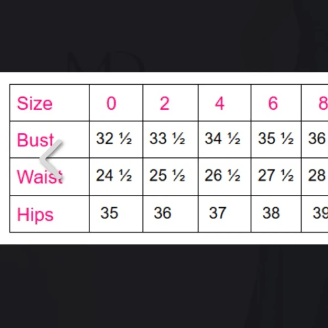328x328 pixels.
Task: Click the 32 ½ bust measurement cell
Action: point(114,139)
